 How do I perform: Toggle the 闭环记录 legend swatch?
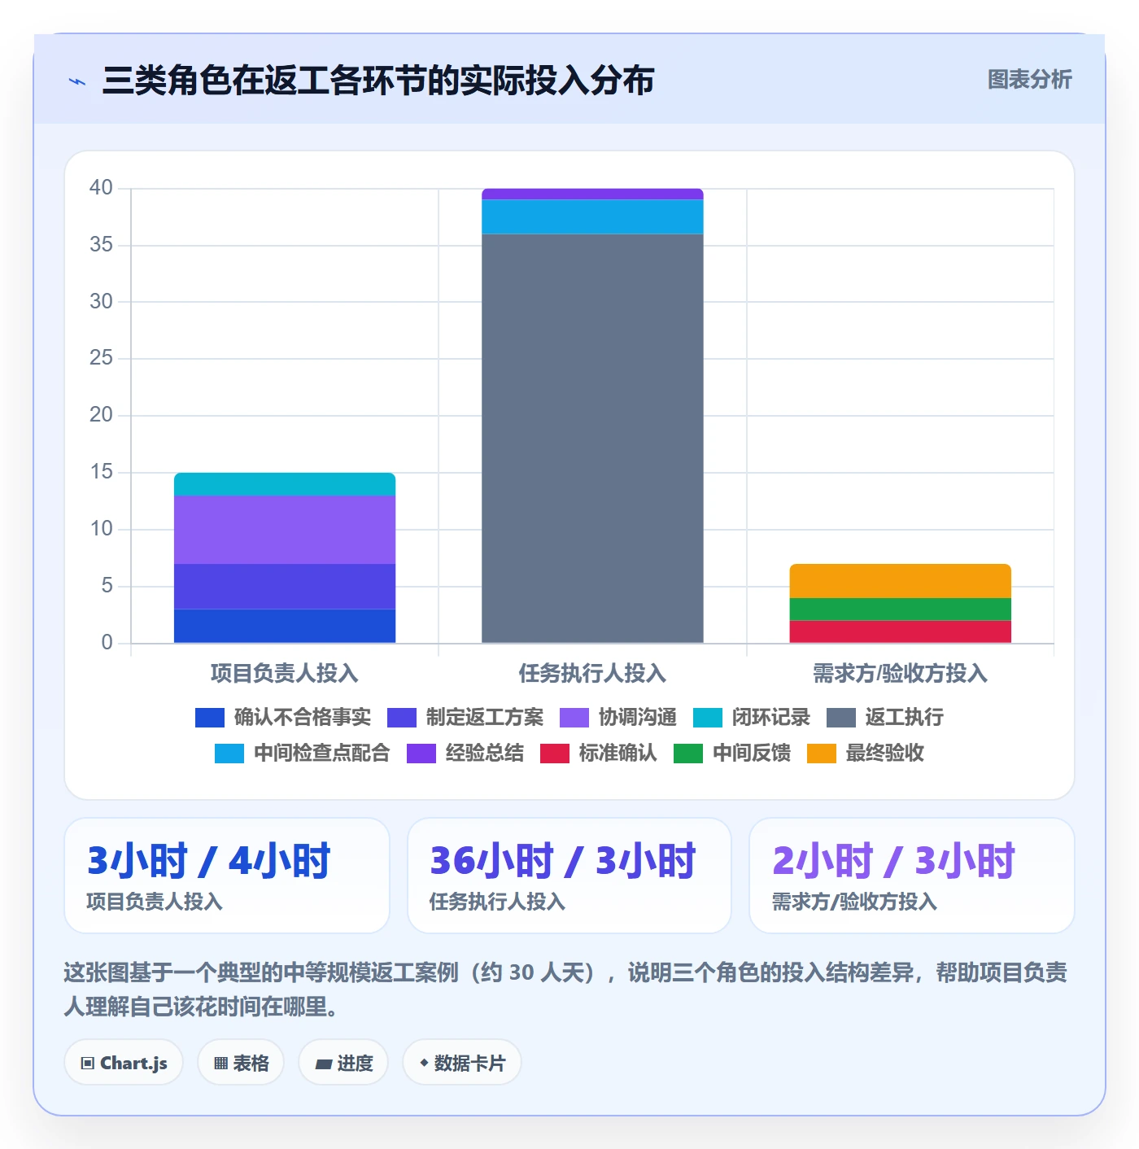(x=708, y=718)
